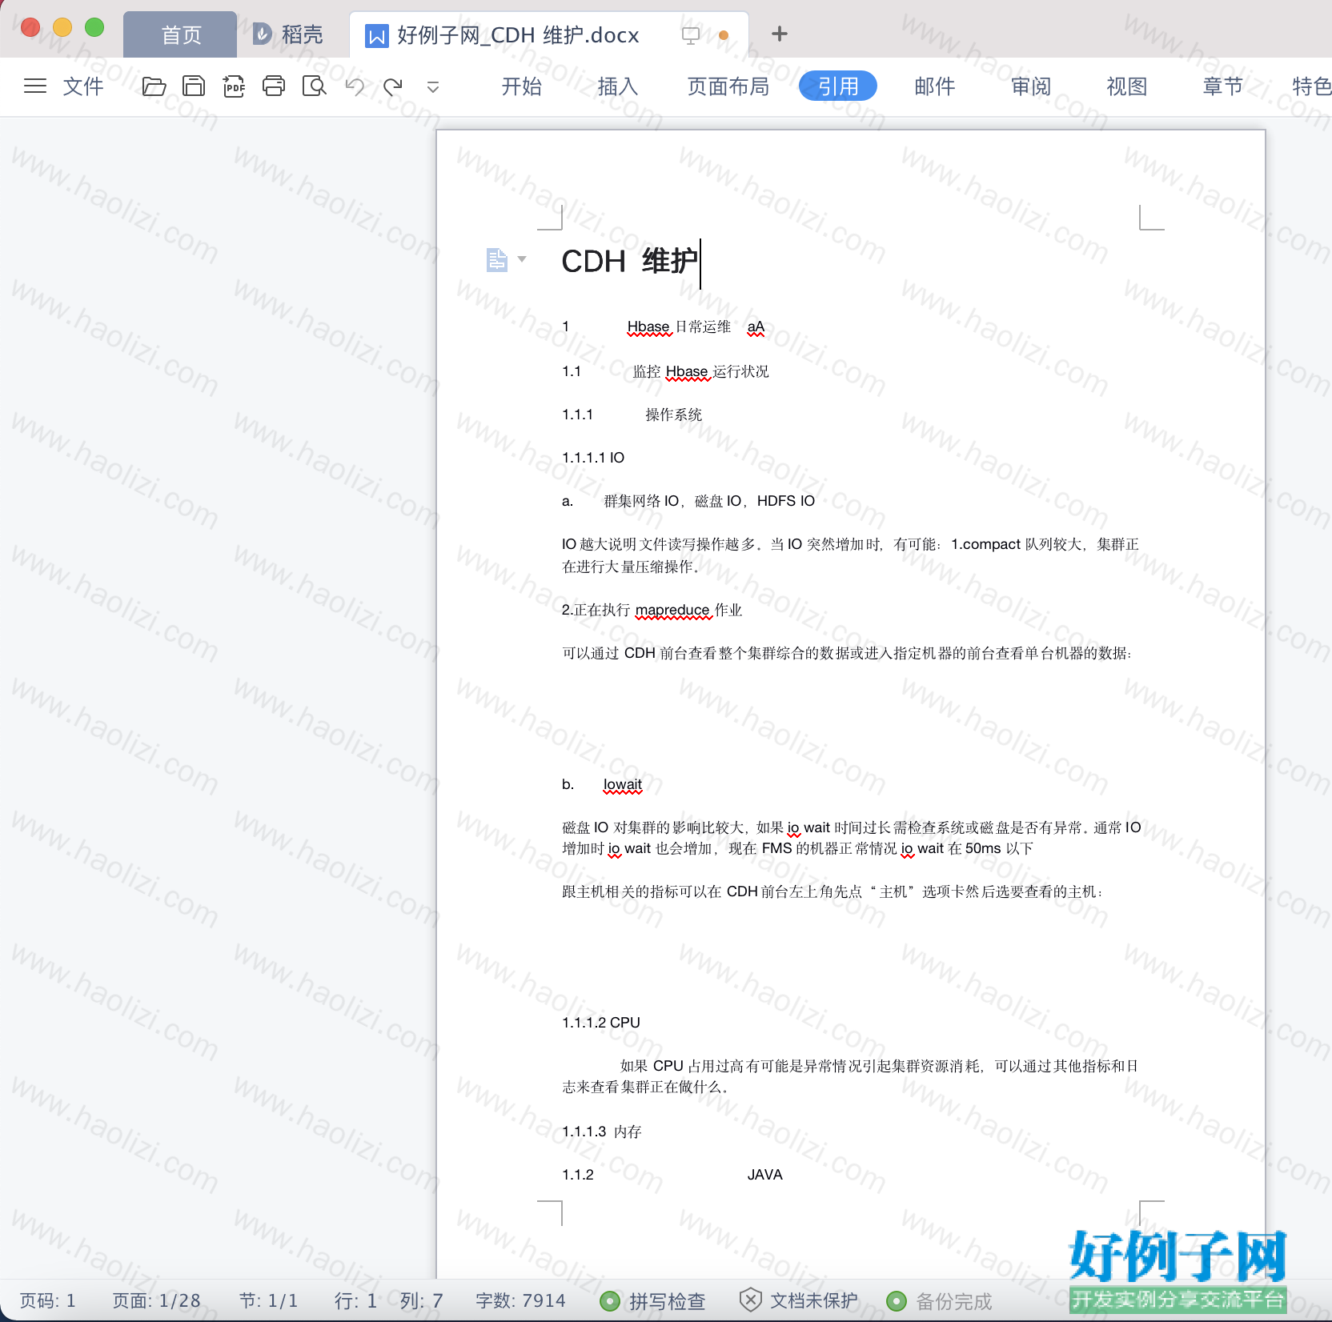
Task: Click the word 'mapreduce' with spelling underline
Action: click(x=672, y=610)
